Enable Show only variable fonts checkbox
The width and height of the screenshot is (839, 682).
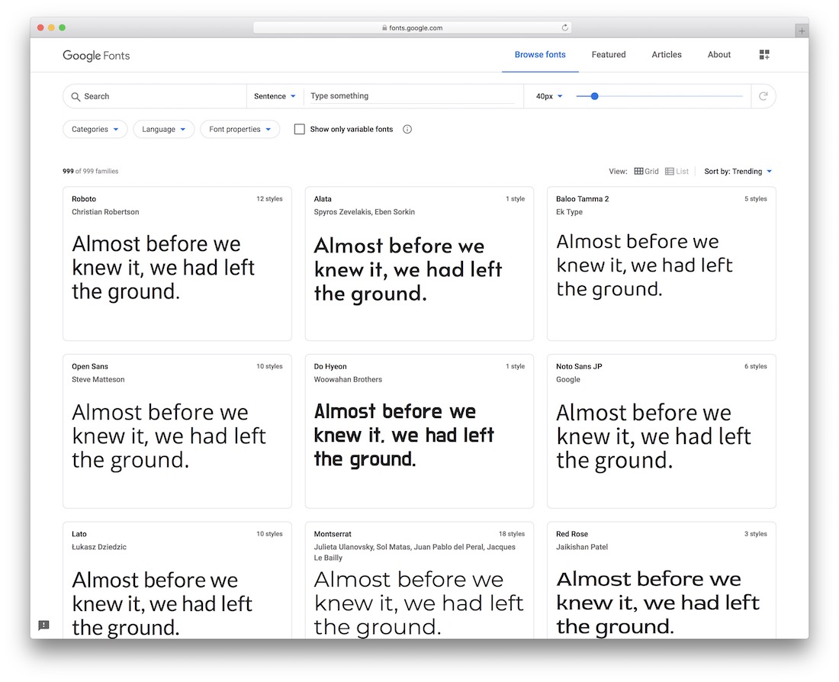(x=300, y=129)
